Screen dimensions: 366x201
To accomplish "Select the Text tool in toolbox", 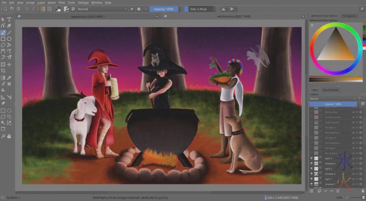I will pos(9,20).
